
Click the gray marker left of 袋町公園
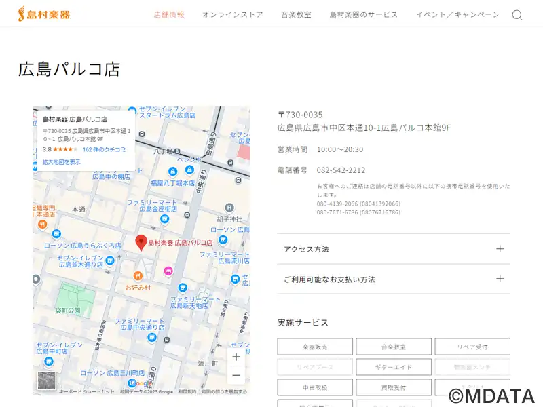coord(37,279)
